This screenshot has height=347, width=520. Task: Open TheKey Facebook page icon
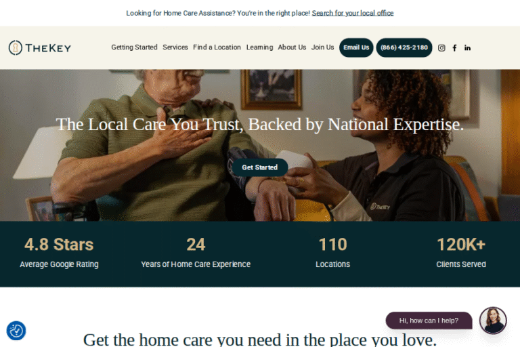pyautogui.click(x=455, y=48)
